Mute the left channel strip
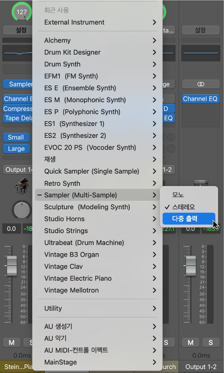The image size is (224, 373). (x=12, y=343)
